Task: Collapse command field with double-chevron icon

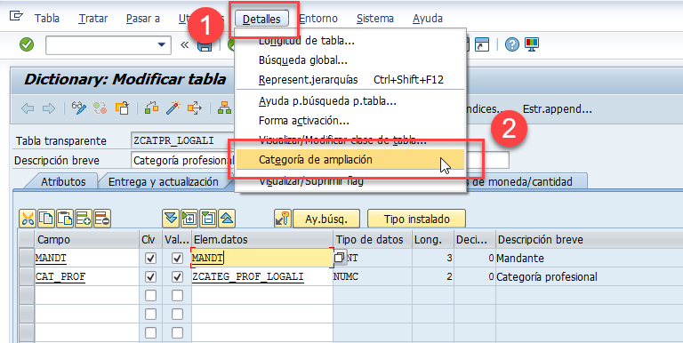Action: click(x=184, y=44)
